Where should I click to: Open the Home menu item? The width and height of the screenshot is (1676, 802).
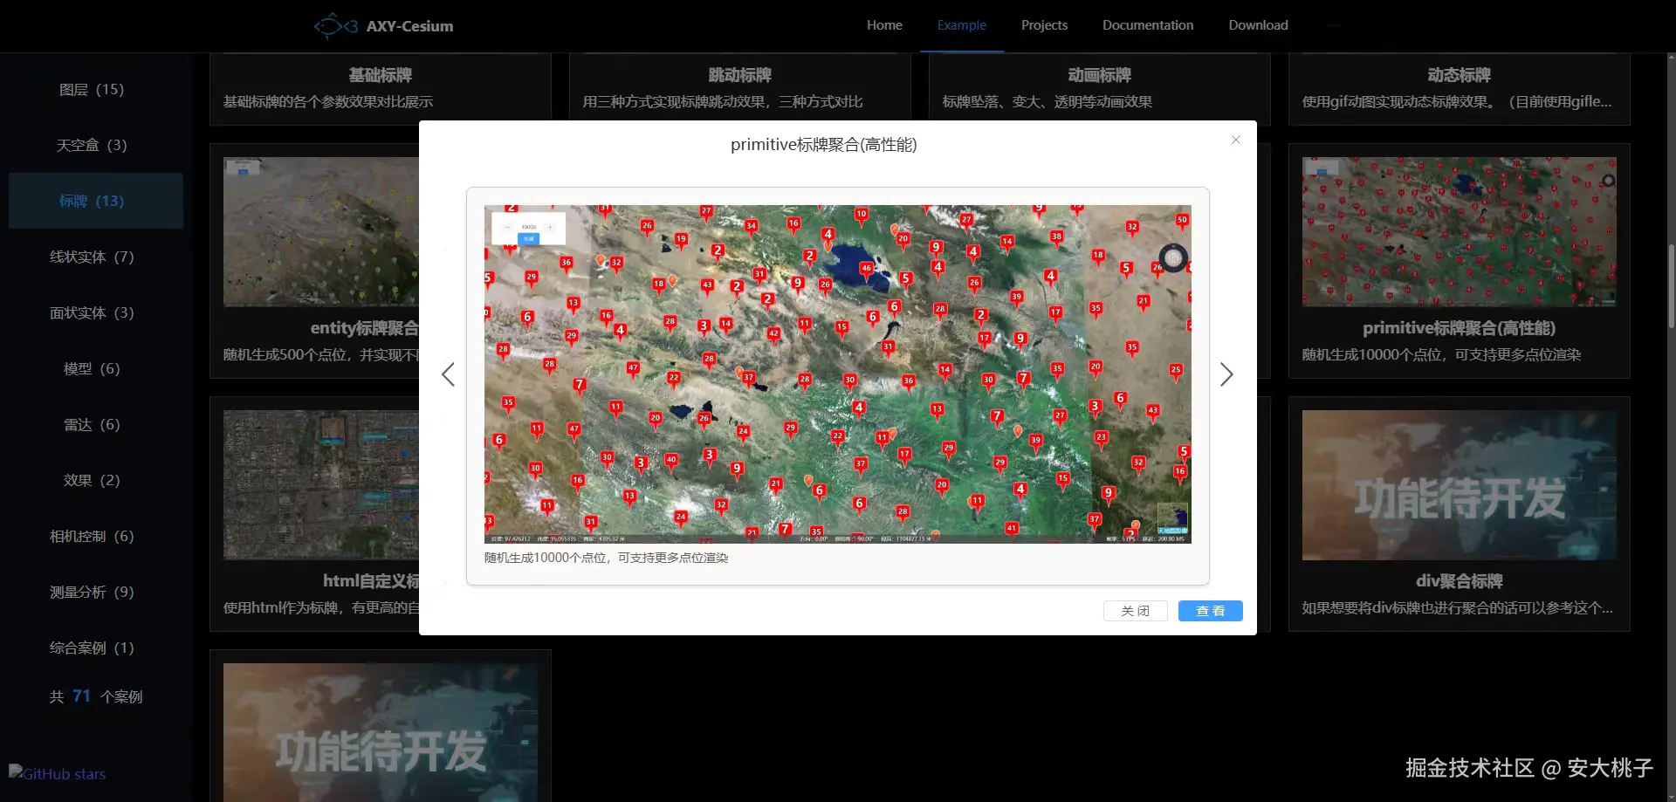pos(884,25)
